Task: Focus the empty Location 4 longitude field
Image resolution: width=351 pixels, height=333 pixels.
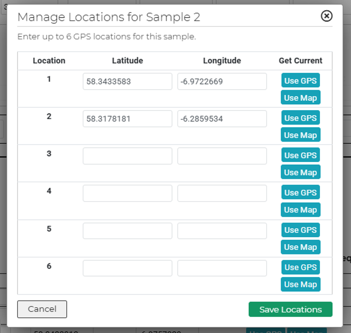Action: [x=222, y=193]
